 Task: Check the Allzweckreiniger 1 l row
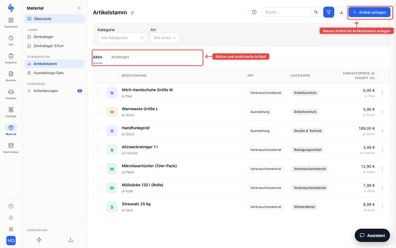99,150
